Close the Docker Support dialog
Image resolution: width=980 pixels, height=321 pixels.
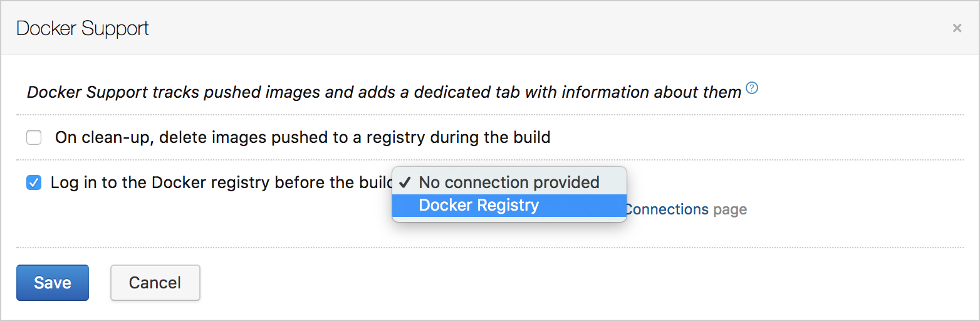(x=957, y=28)
